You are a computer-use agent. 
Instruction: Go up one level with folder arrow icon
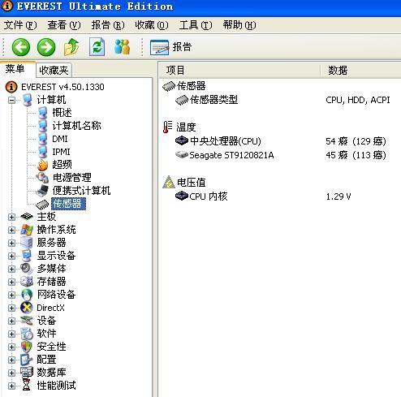click(71, 47)
